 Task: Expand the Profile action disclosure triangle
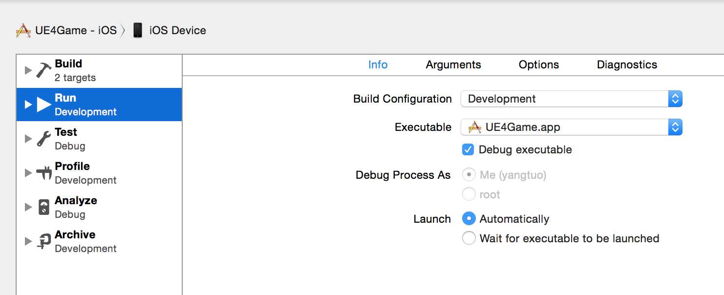pos(28,173)
